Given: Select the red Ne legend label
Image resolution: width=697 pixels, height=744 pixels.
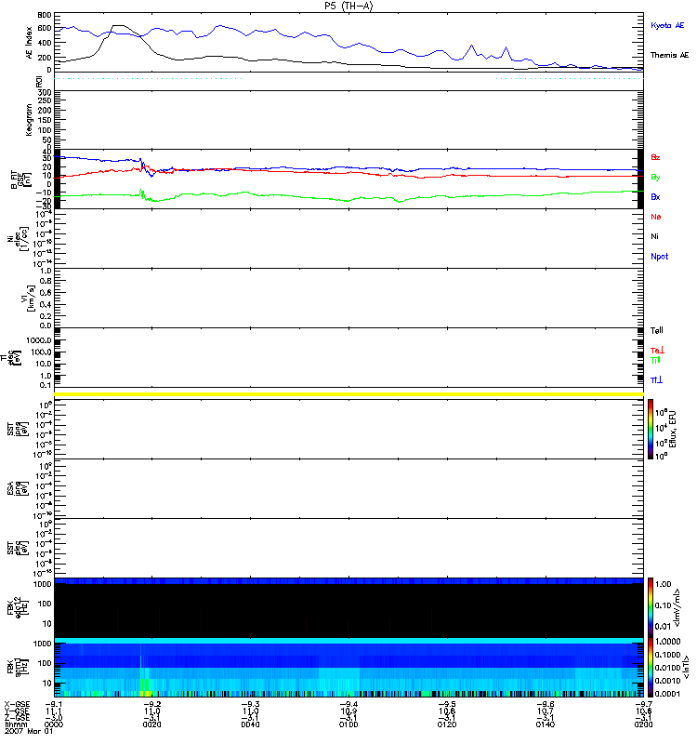Looking at the screenshot, I should pos(656,217).
